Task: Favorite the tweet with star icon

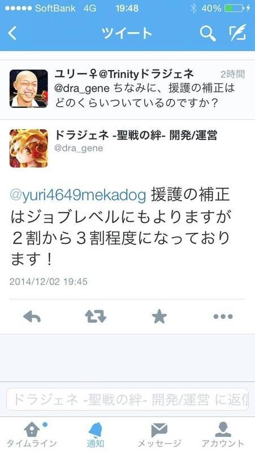Action: (x=159, y=316)
